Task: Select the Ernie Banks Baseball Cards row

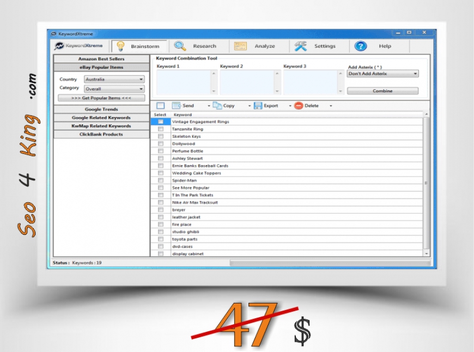Action: [287, 166]
